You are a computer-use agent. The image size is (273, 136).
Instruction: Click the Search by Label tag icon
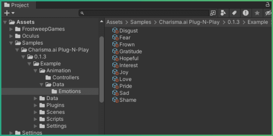(x=234, y=13)
